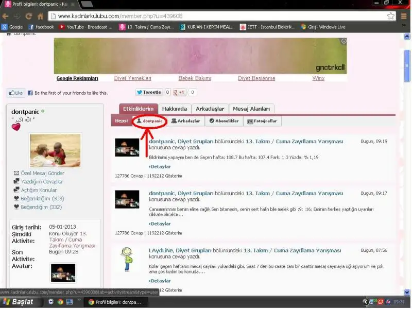The width and height of the screenshot is (412, 309).
Task: Click the dontpanic profile photo
Action: (x=56, y=150)
